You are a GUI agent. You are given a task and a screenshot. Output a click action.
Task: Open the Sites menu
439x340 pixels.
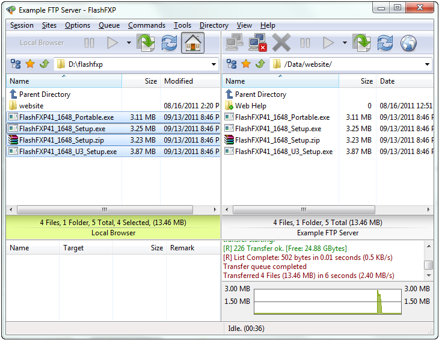[49, 25]
